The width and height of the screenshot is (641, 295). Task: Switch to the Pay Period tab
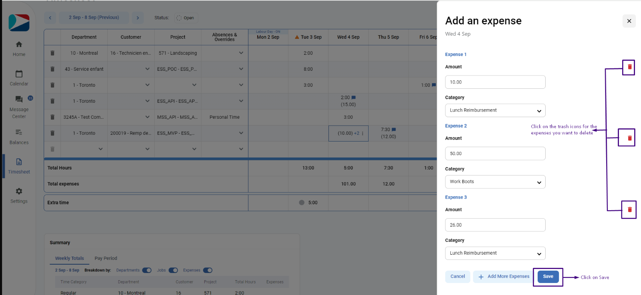coord(106,258)
